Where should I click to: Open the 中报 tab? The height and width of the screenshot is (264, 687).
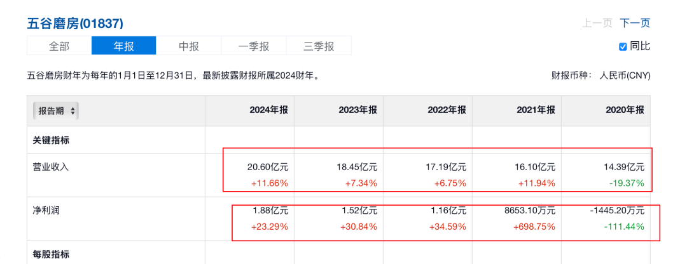coord(189,46)
